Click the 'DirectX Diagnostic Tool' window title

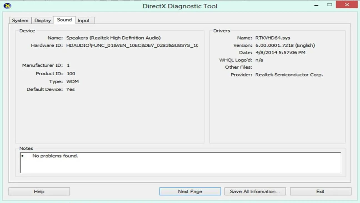[180, 6]
